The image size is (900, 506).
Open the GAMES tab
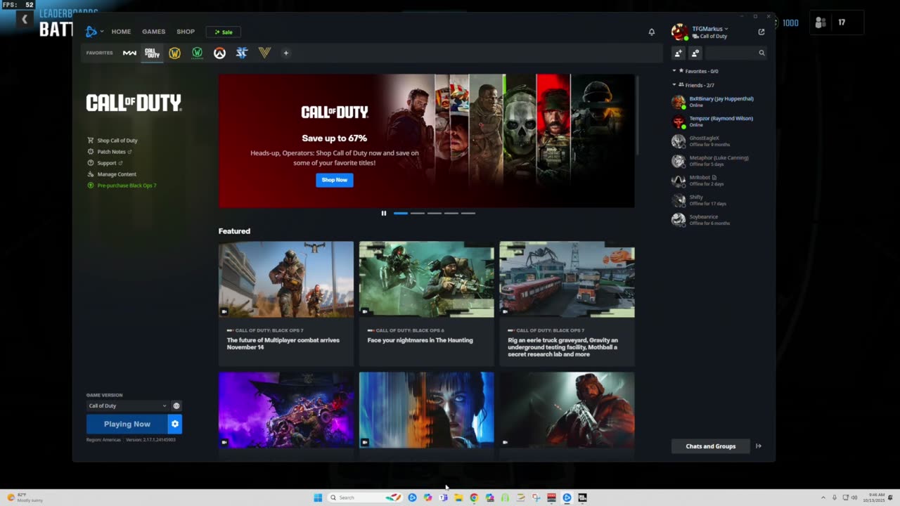pyautogui.click(x=153, y=32)
